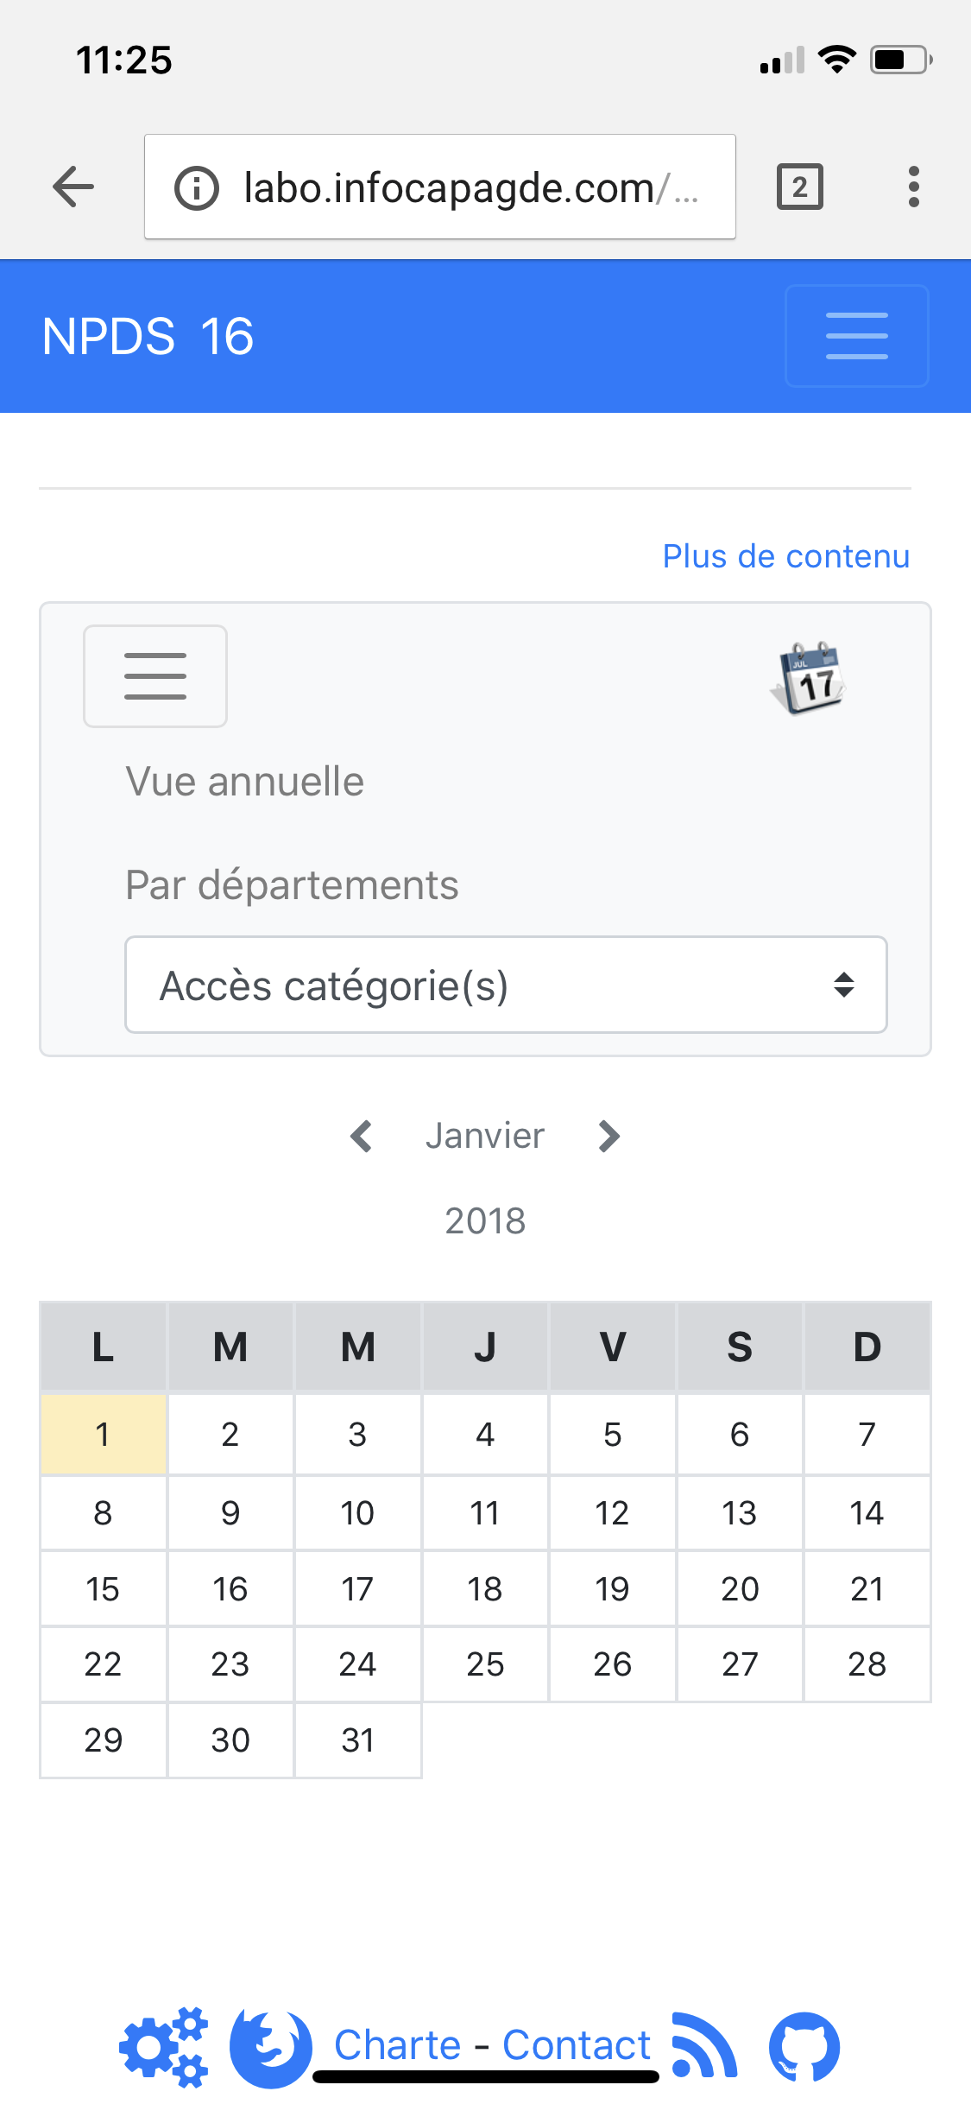
Task: Click the RSS feed icon
Action: (704, 2044)
